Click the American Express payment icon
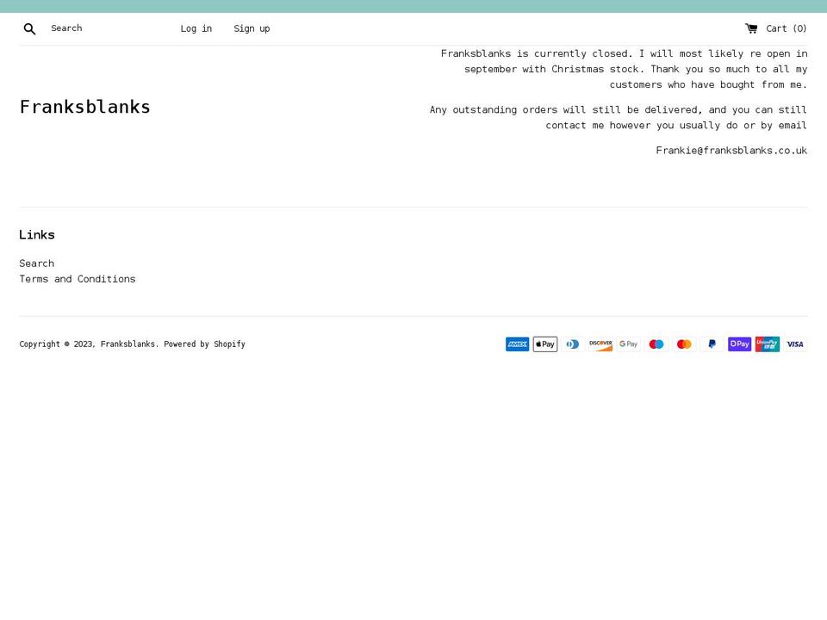The height and width of the screenshot is (620, 827). [x=518, y=344]
